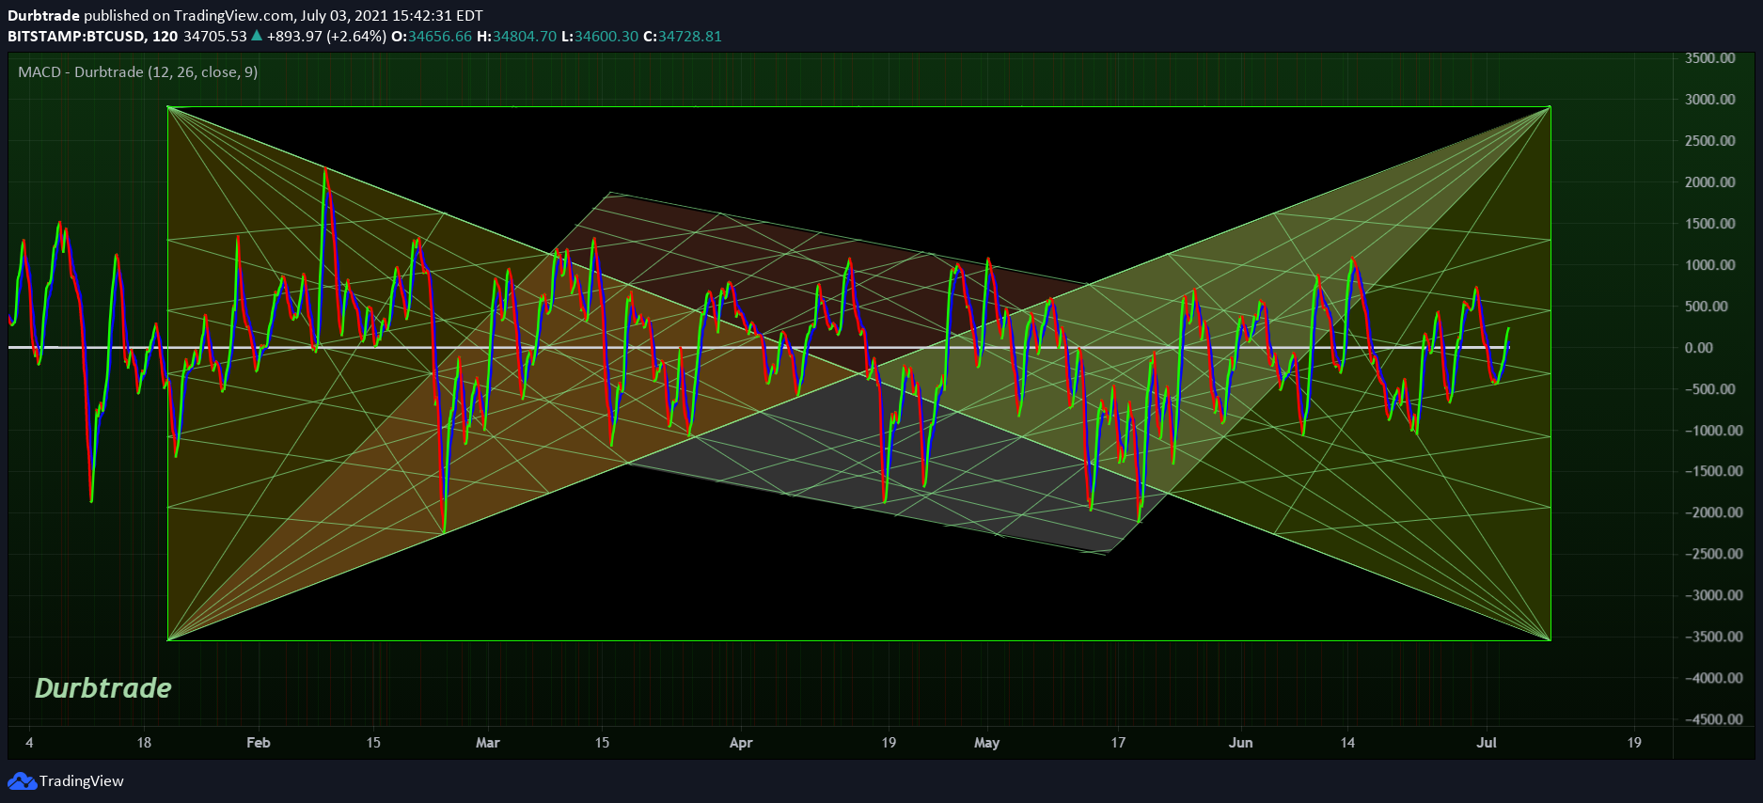Select the BITSTAMP:BTCUSD, 120 symbol label
Screen dimensions: 1763x803
pyautogui.click(x=92, y=36)
